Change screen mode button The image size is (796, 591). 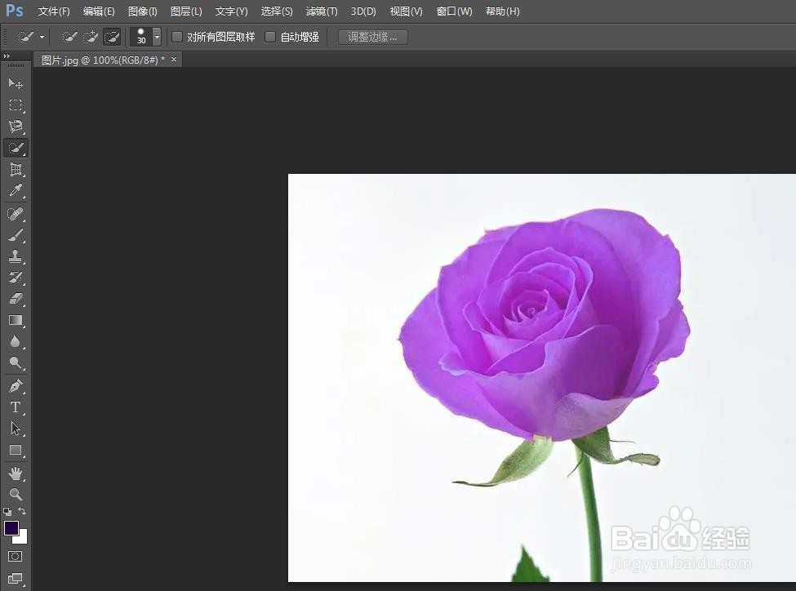pyautogui.click(x=16, y=578)
